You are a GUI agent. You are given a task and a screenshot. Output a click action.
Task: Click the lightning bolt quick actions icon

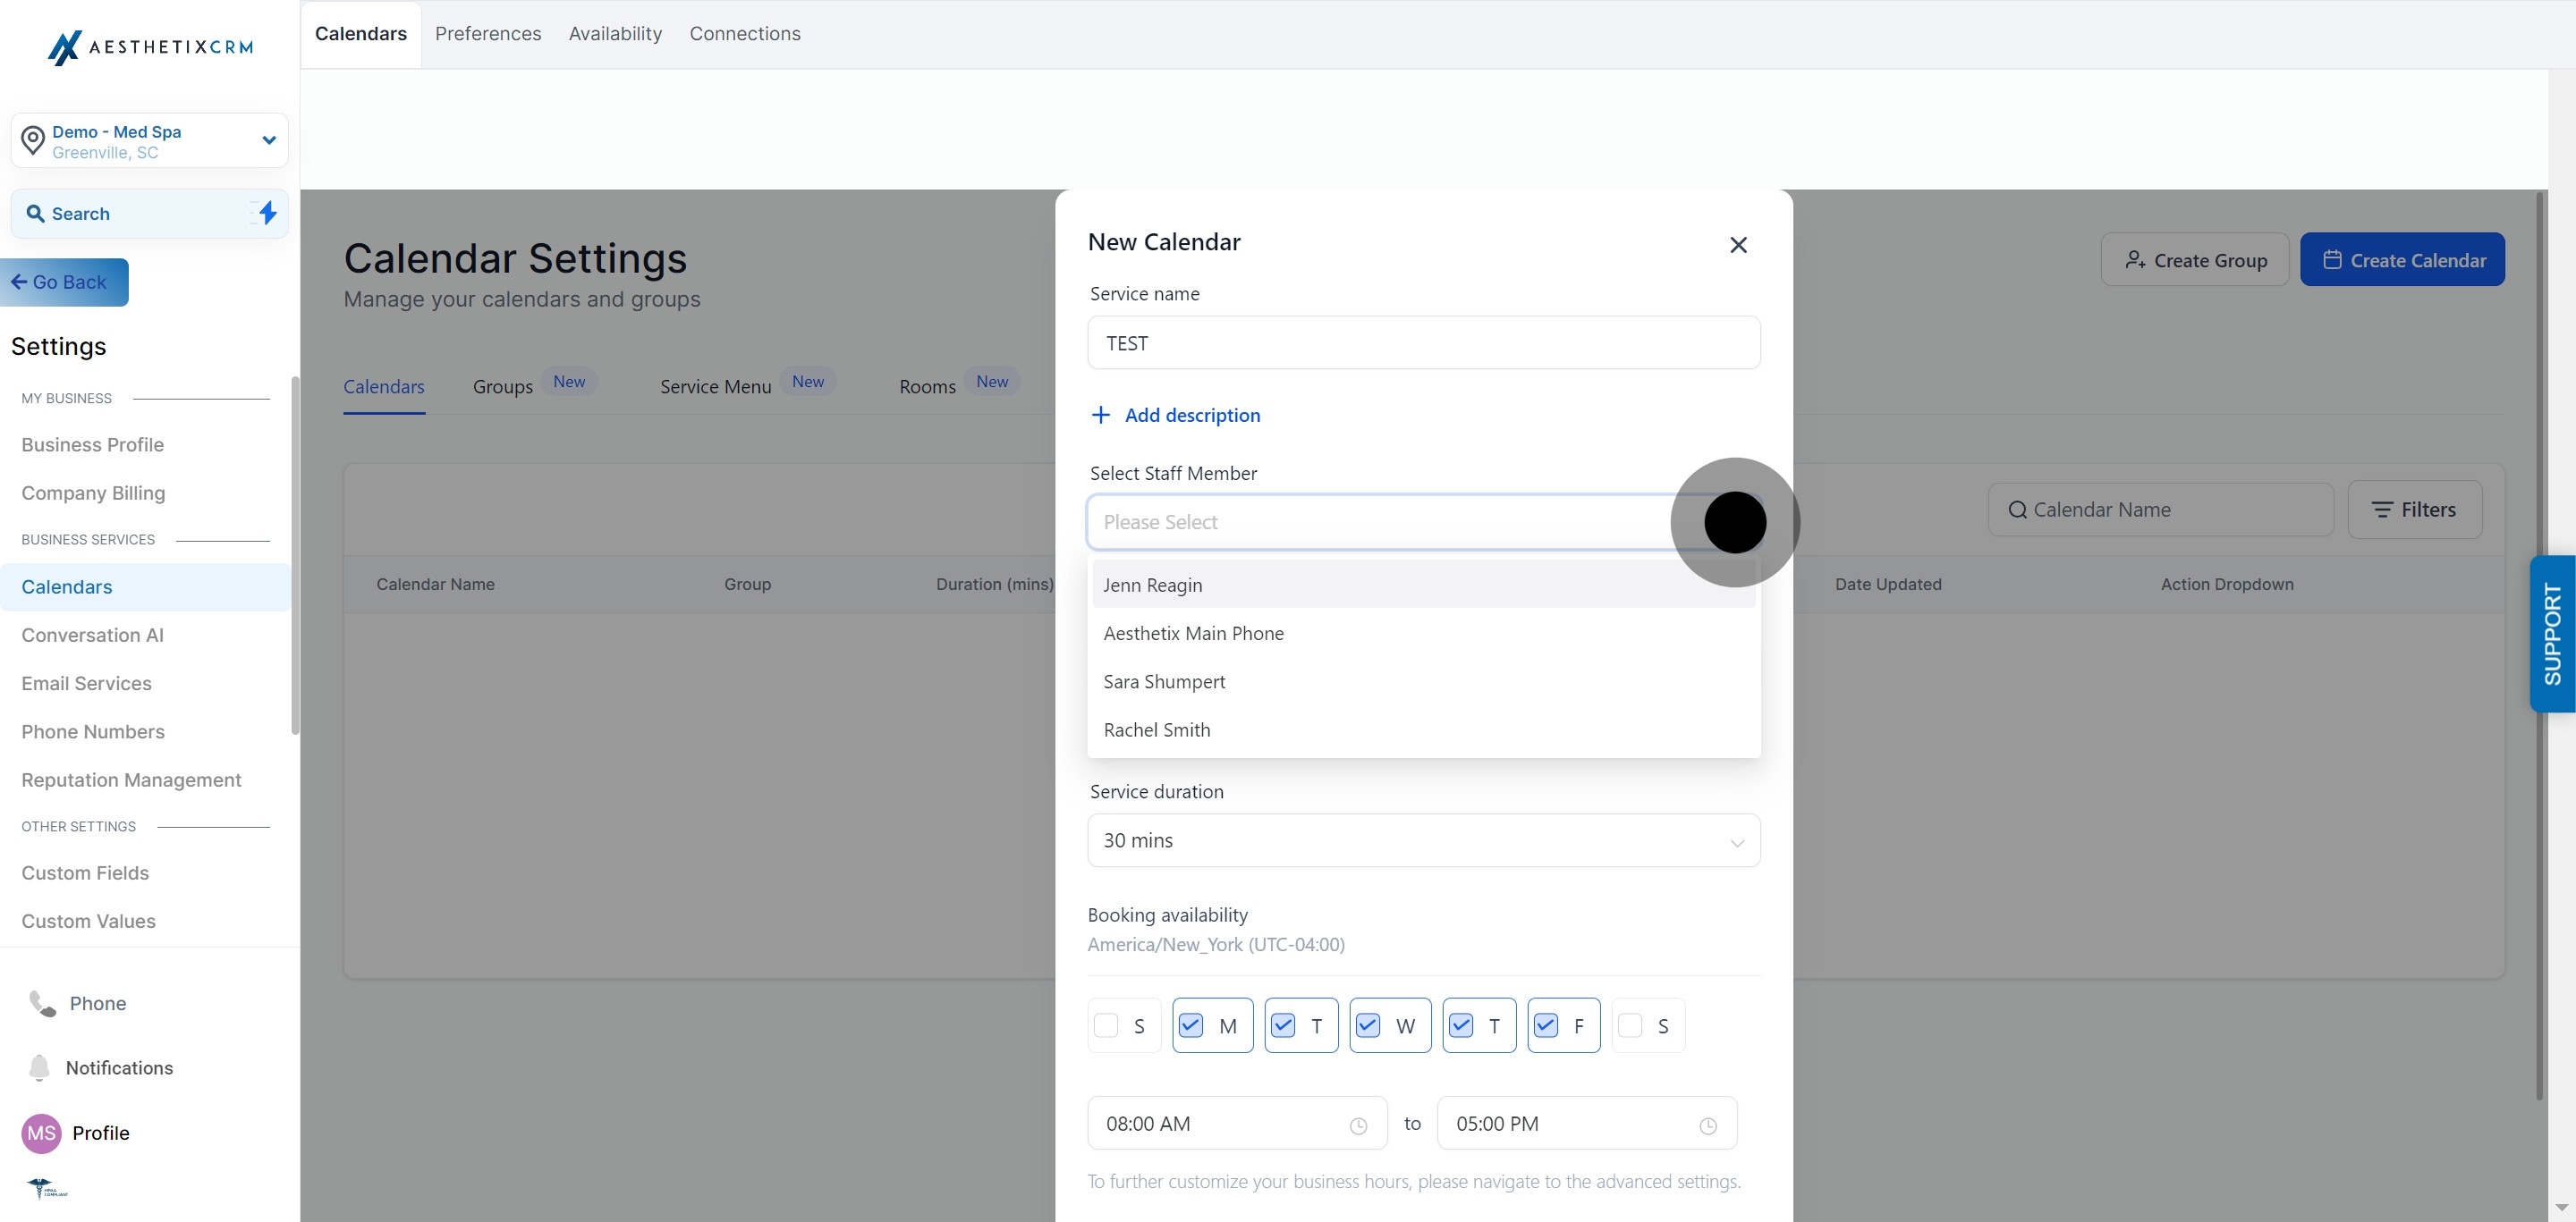266,213
